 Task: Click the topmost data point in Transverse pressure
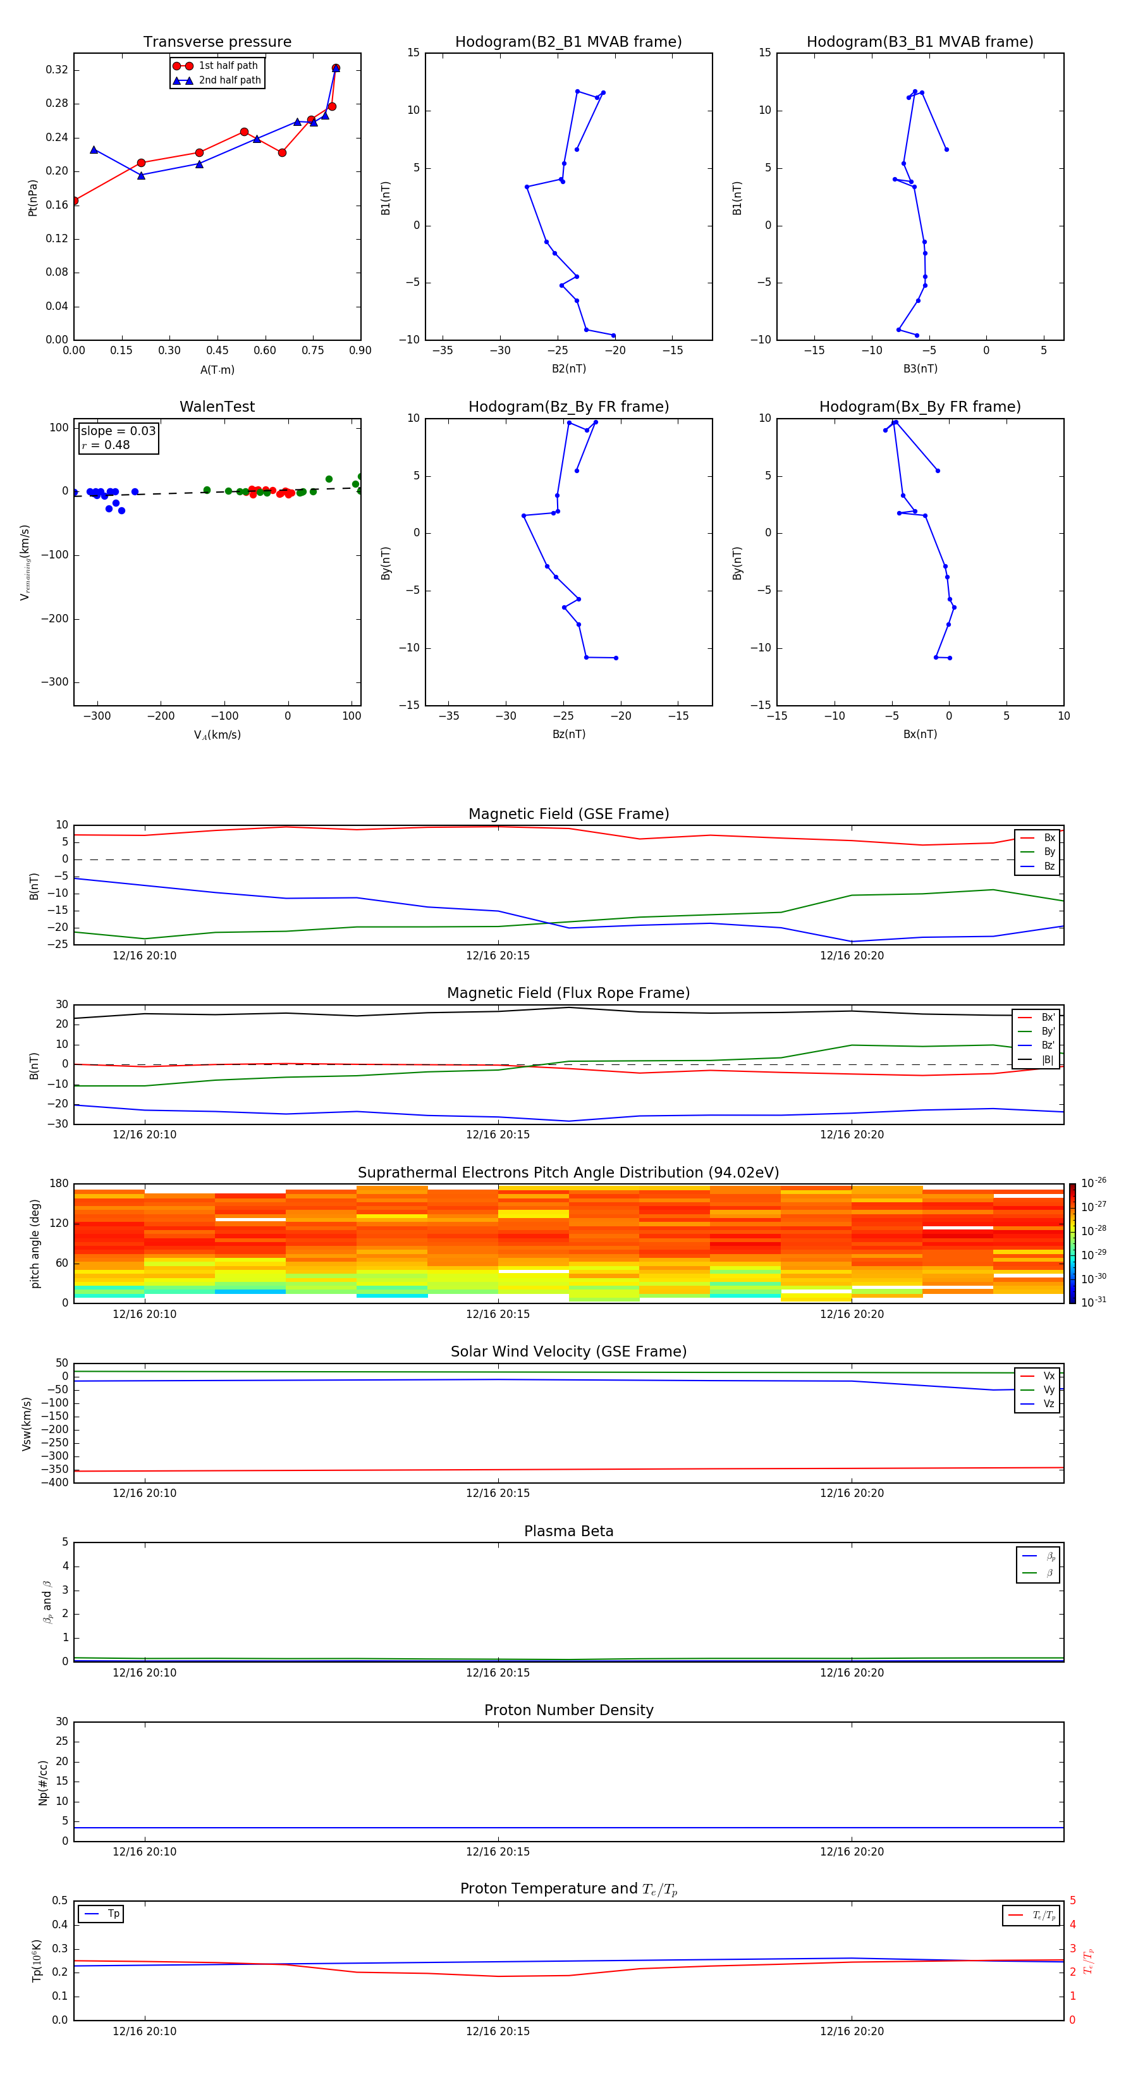click(x=335, y=68)
